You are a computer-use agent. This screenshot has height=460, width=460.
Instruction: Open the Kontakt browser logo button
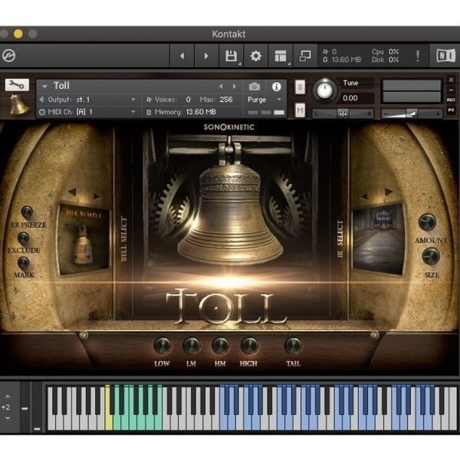tap(8, 55)
